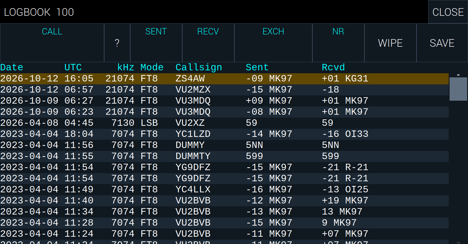Close the logbook with the CLOSE button
The width and height of the screenshot is (468, 244).
[x=448, y=12]
